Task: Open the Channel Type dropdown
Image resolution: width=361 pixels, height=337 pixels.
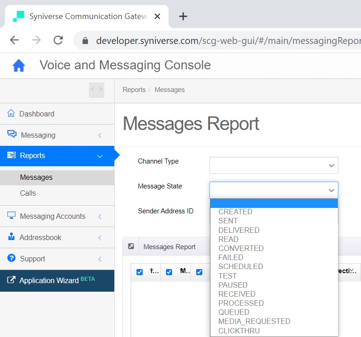Action: [x=274, y=165]
